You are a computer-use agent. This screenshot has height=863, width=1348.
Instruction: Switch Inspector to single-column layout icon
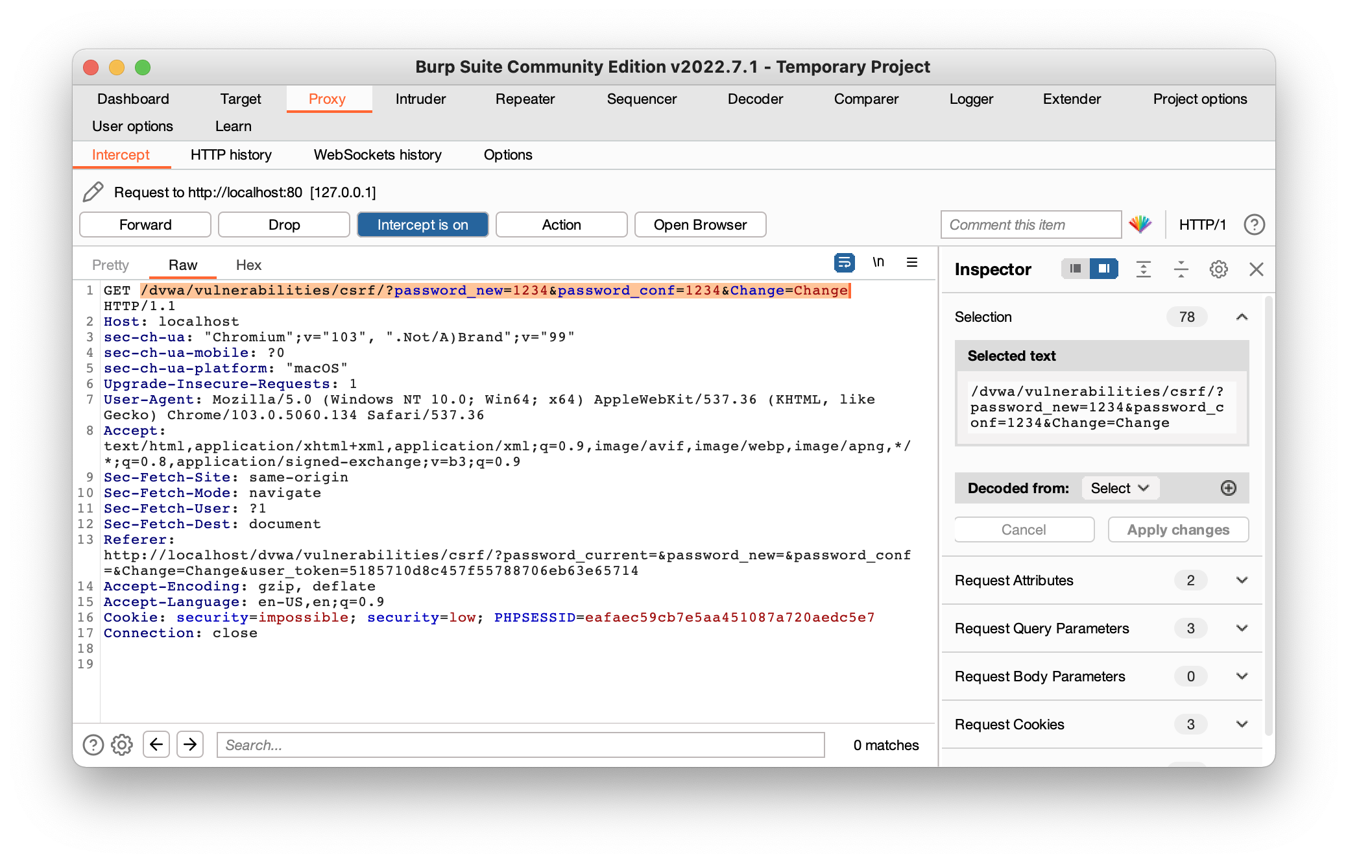coord(1076,269)
